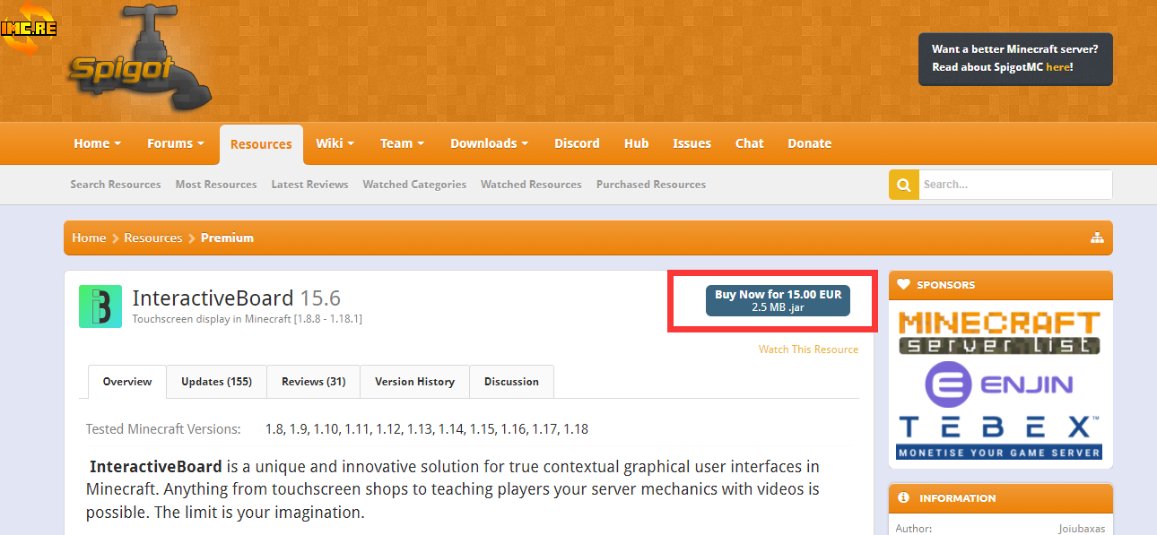The width and height of the screenshot is (1157, 535).
Task: Open the Wiki navigation menu
Action: coord(335,143)
